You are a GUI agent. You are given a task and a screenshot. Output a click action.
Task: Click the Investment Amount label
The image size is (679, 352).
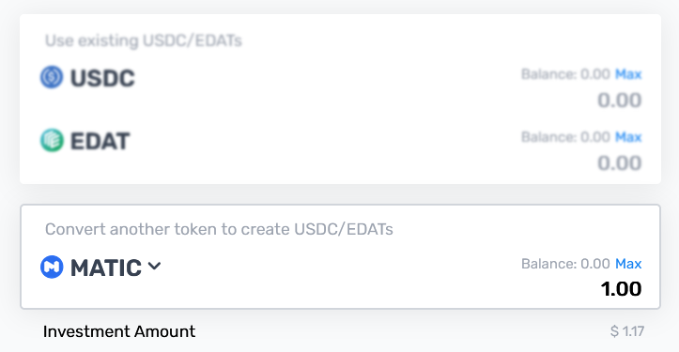point(119,331)
